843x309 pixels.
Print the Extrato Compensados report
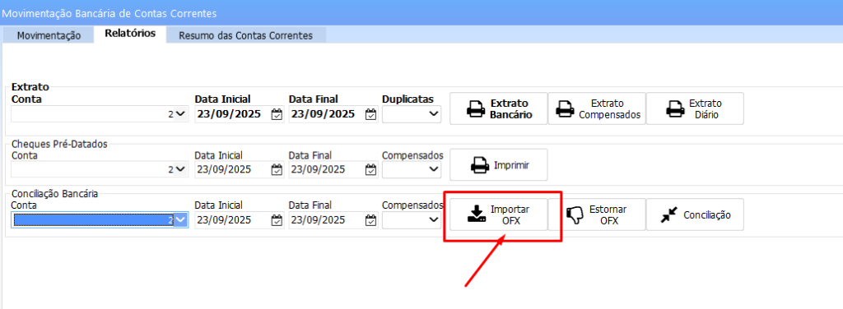(597, 108)
